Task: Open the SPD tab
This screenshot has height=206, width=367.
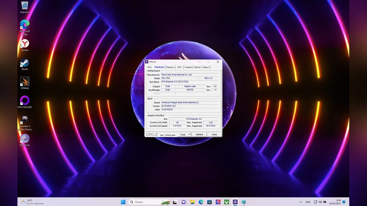Action: click(x=179, y=67)
